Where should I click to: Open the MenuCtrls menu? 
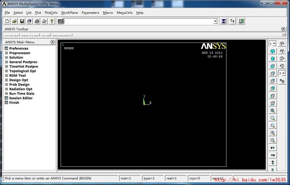(x=125, y=13)
